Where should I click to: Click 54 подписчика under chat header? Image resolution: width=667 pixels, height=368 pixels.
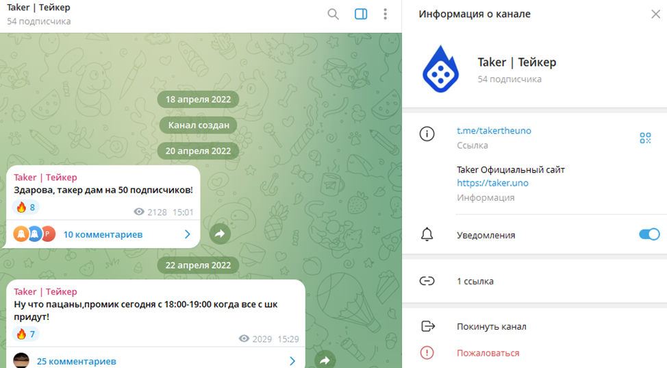39,21
